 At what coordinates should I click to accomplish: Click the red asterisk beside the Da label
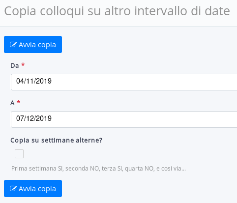23,64
